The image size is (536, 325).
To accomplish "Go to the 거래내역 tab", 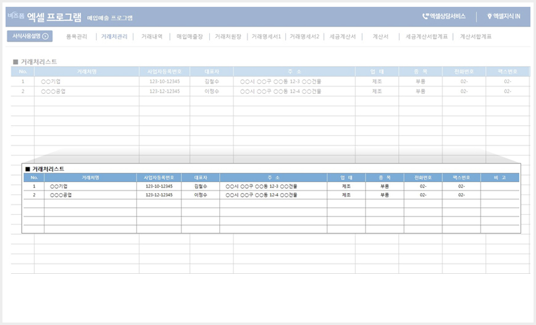I will tap(152, 36).
